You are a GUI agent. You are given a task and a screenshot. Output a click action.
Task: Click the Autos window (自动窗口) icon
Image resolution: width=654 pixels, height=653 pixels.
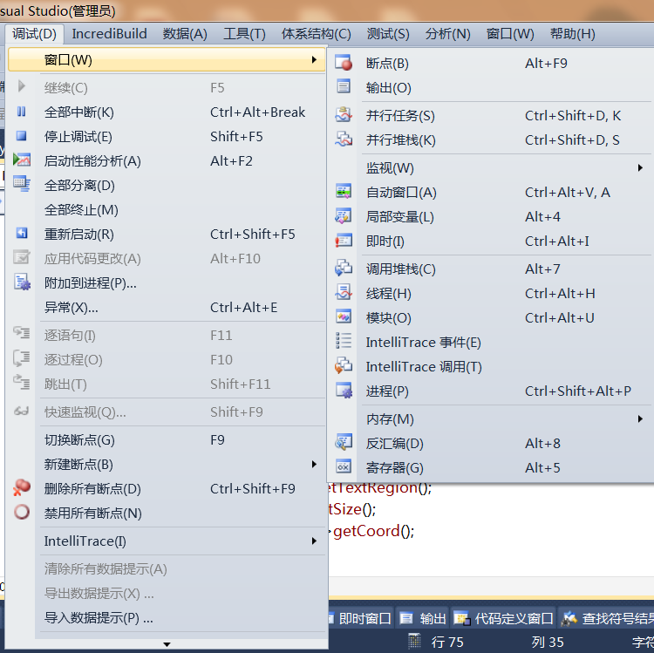click(x=344, y=192)
